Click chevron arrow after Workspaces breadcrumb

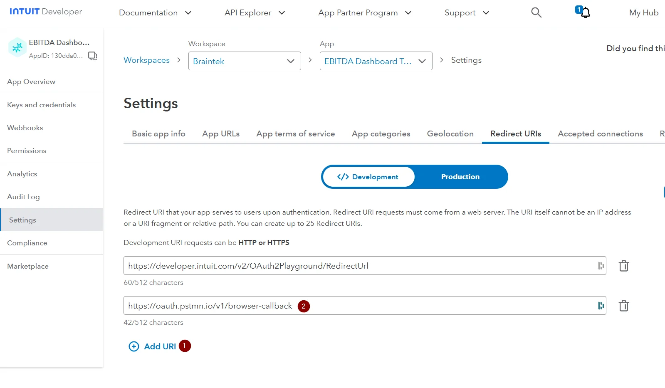tap(179, 60)
